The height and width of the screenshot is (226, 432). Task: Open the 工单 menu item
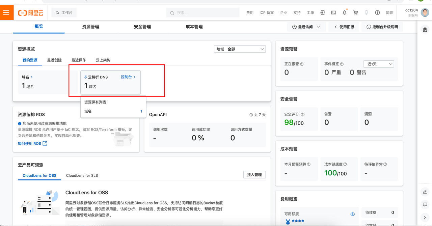310,13
